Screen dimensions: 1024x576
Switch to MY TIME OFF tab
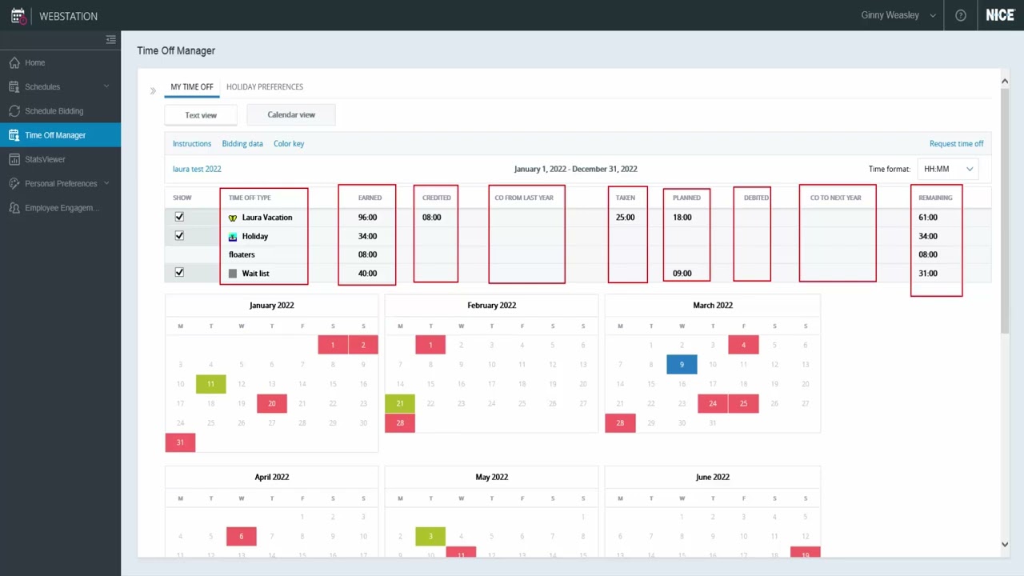point(192,86)
